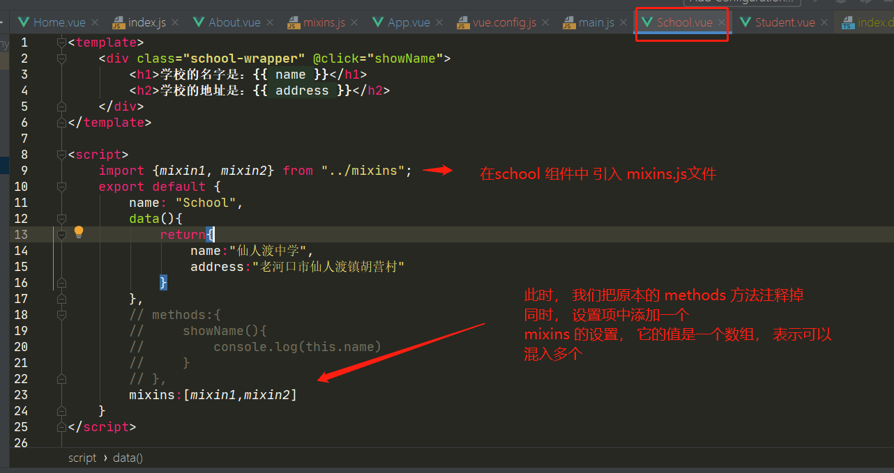Image resolution: width=894 pixels, height=473 pixels.
Task: Close the index.js tab
Action: click(176, 23)
